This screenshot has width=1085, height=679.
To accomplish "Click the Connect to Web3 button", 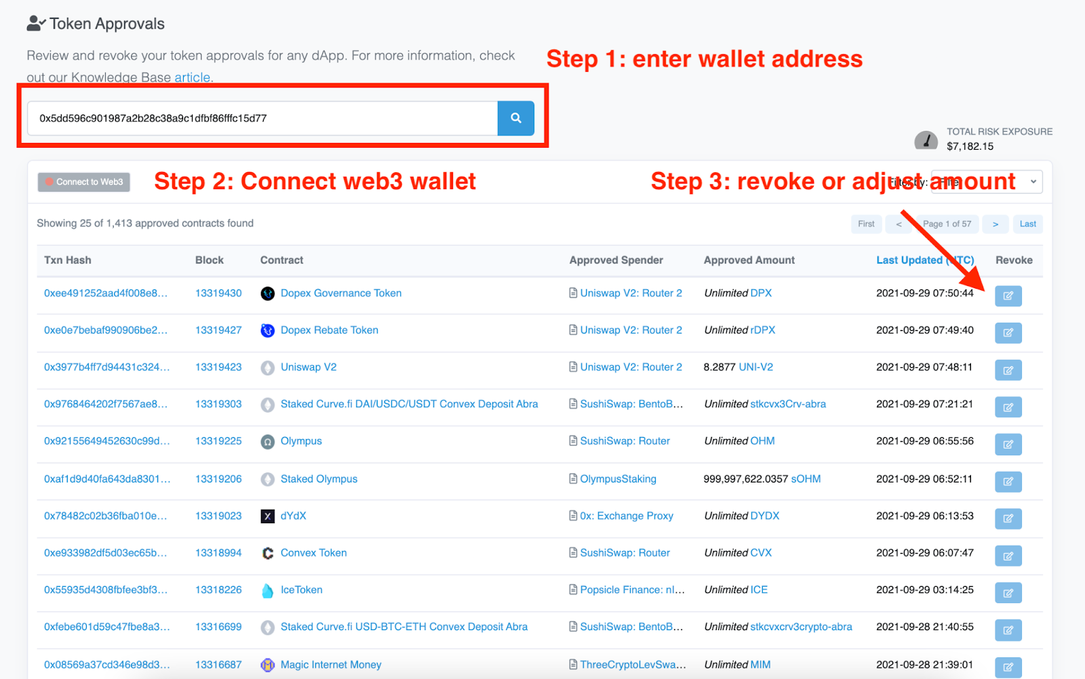I will pos(84,182).
